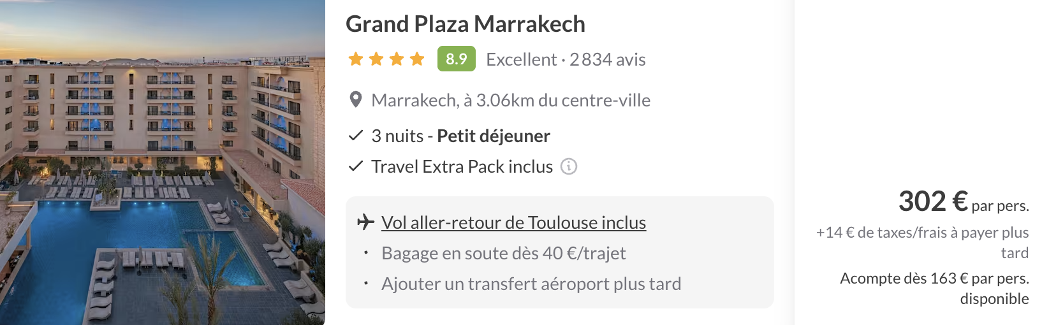Click Bagage en soute dès 40 €/trajet
This screenshot has height=325, width=1042.
click(x=503, y=253)
